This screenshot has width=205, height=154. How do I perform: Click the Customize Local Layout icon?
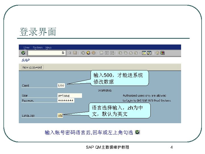pos(163,53)
